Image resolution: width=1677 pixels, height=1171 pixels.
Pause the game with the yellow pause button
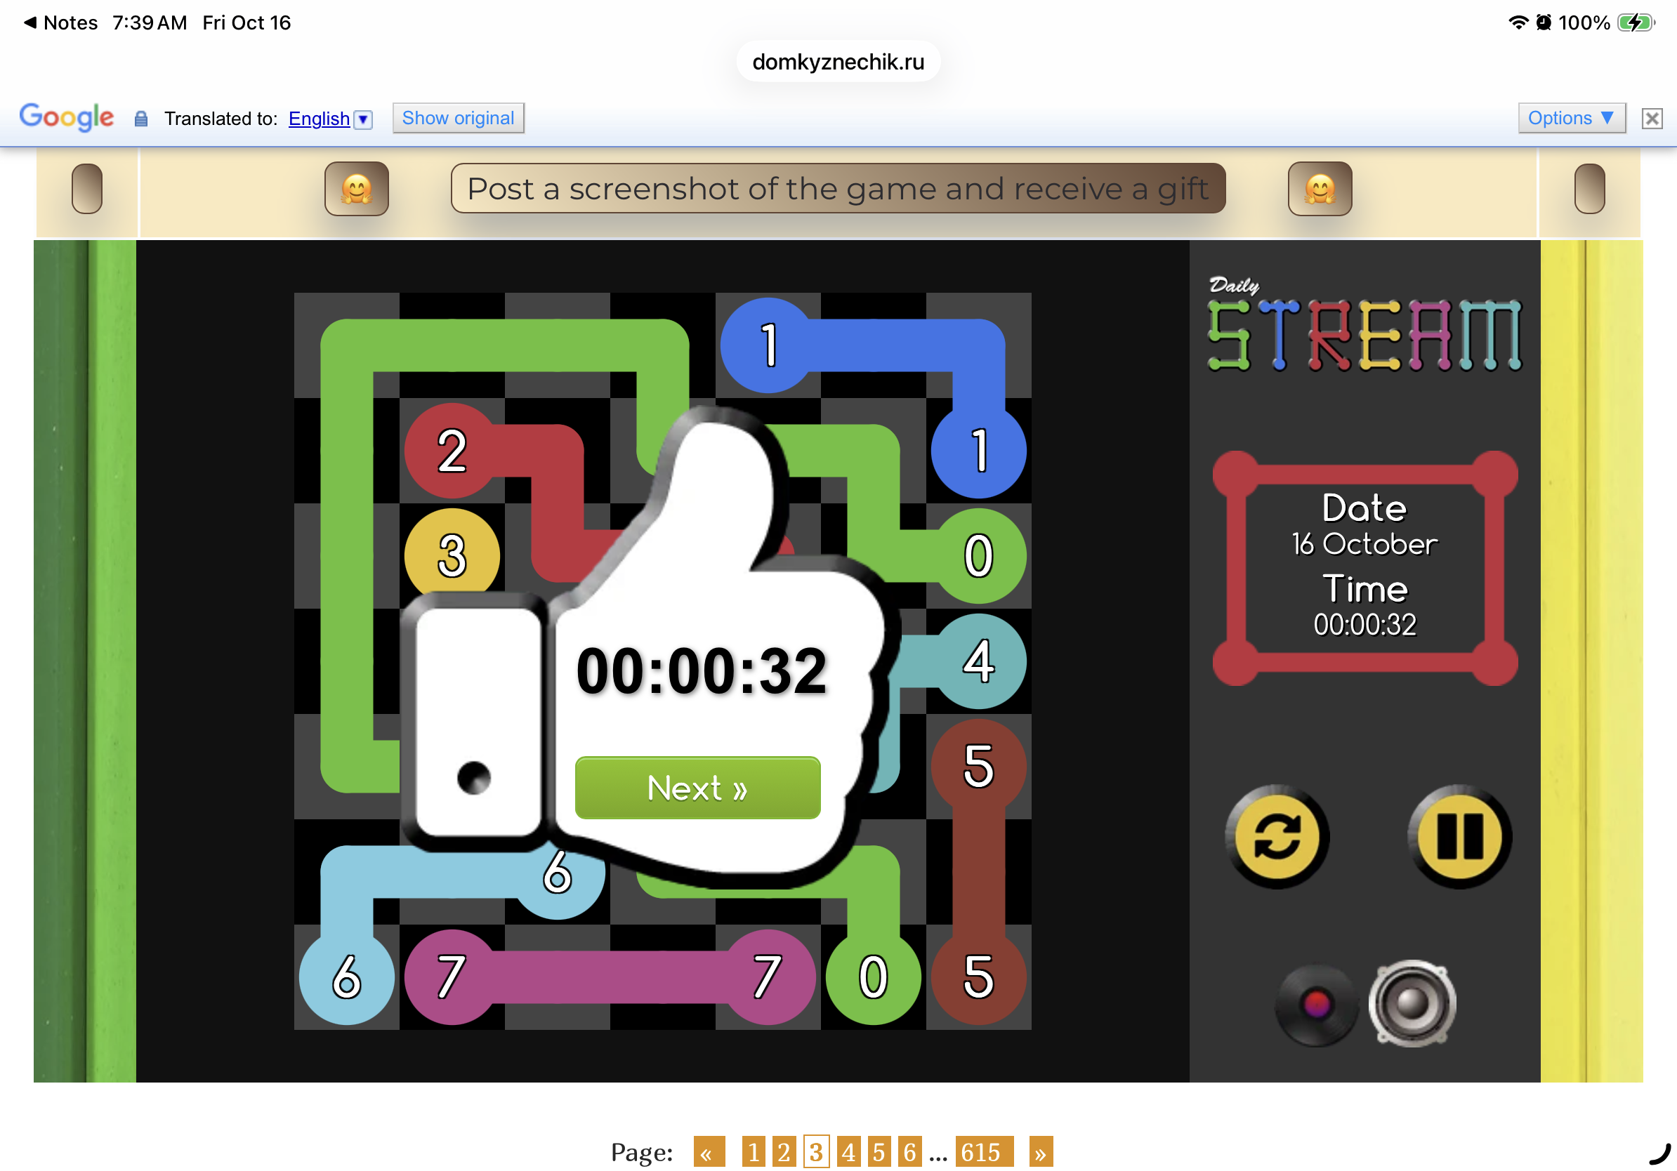click(x=1459, y=837)
